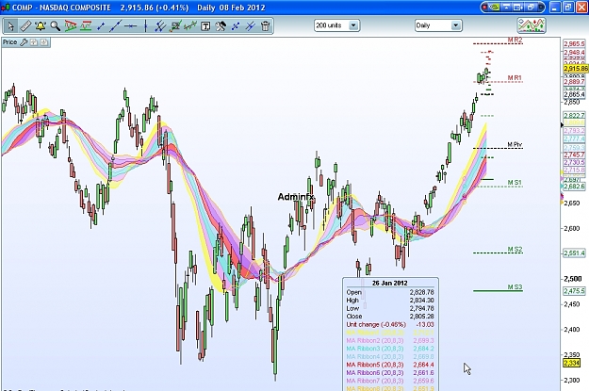The height and width of the screenshot is (391, 589).
Task: Click the M R2 pivot label
Action: click(515, 40)
